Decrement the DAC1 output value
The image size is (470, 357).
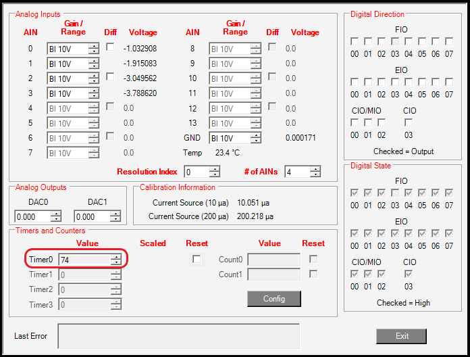coord(115,220)
